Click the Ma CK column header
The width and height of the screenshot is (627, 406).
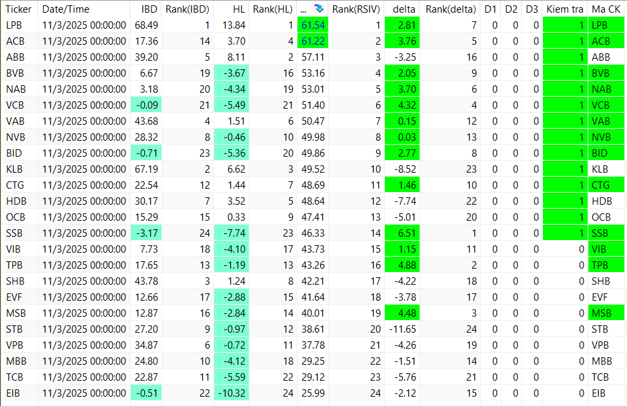tap(606, 9)
